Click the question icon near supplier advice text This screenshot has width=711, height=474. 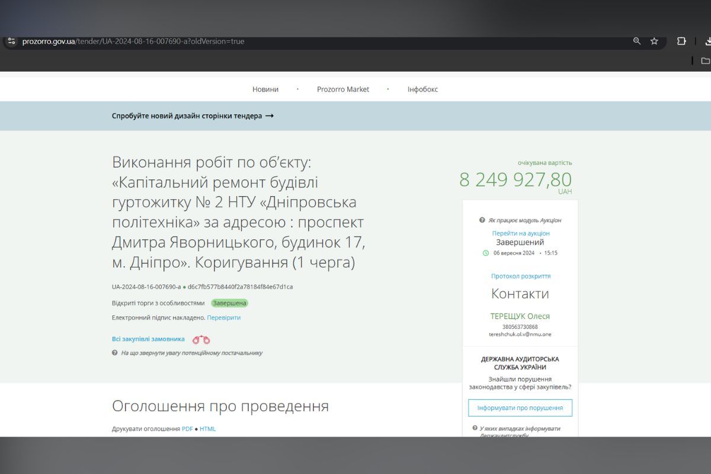tap(114, 353)
